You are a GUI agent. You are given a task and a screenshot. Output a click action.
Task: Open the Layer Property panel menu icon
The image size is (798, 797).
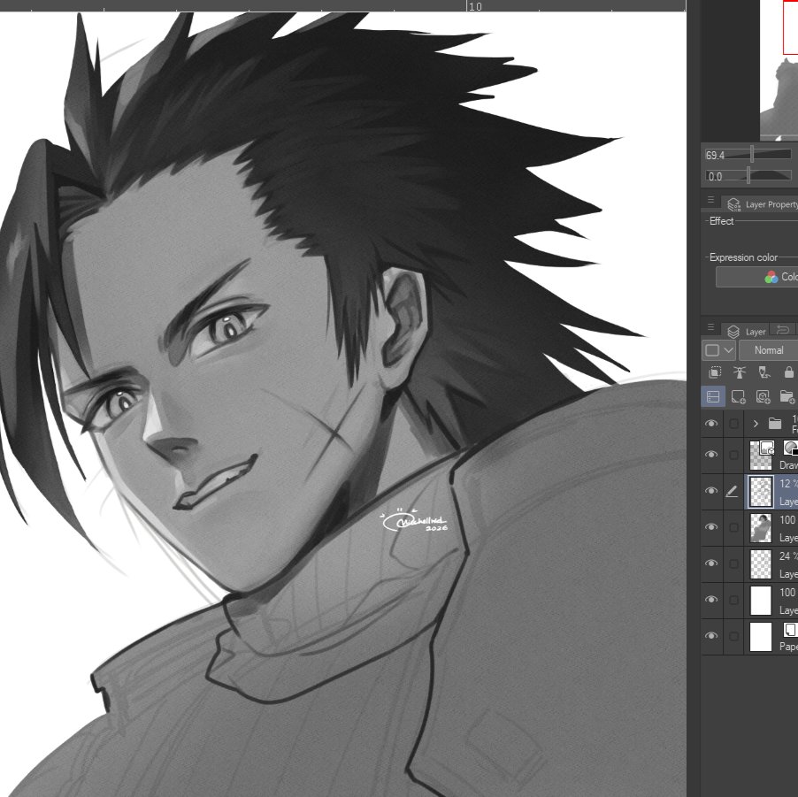(711, 200)
